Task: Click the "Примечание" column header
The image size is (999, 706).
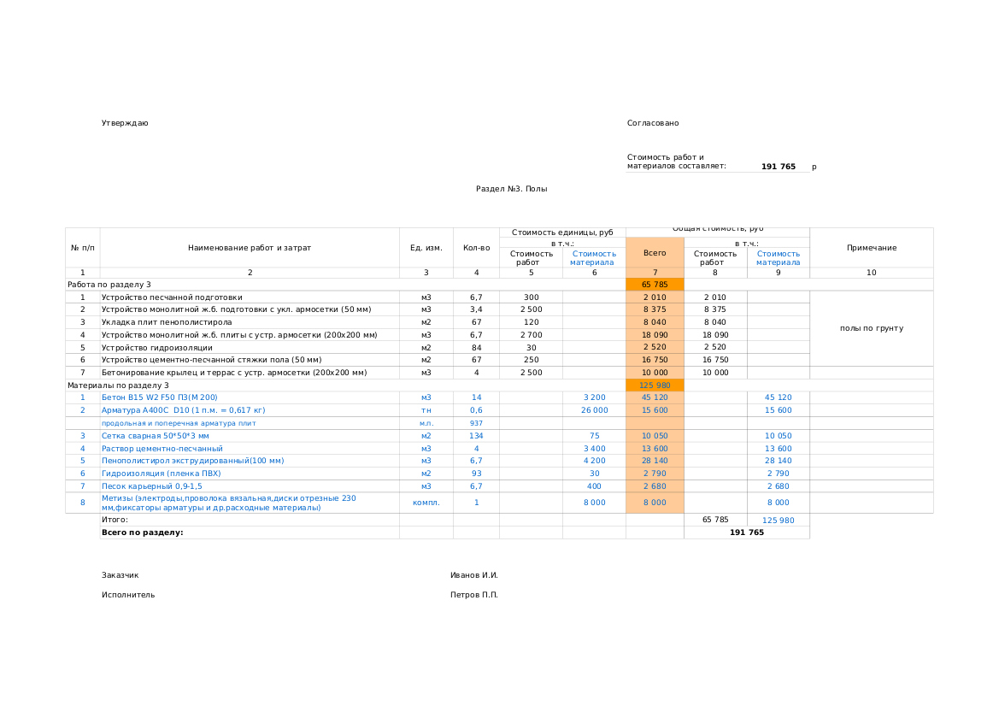Action: pos(871,248)
